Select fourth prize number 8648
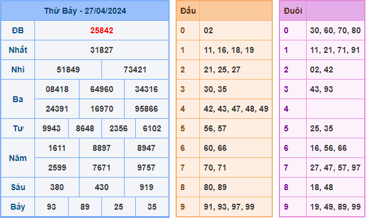Image resolution: width=366 pixels, height=218 pixels. 85,128
